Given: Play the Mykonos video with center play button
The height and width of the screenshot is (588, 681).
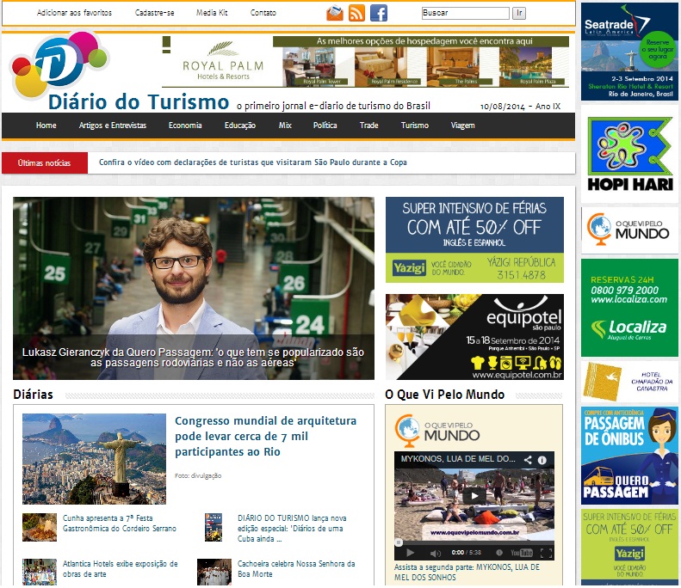Looking at the screenshot, I should pos(474,496).
